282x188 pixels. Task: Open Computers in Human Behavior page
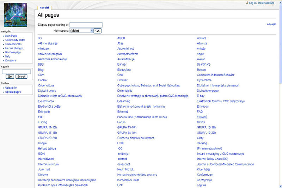click(215, 75)
